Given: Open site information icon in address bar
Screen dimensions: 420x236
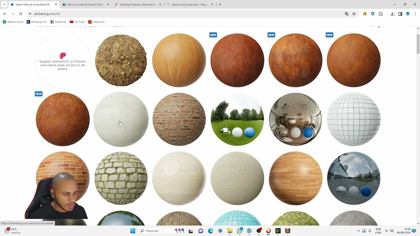Looking at the screenshot, I should coord(30,14).
